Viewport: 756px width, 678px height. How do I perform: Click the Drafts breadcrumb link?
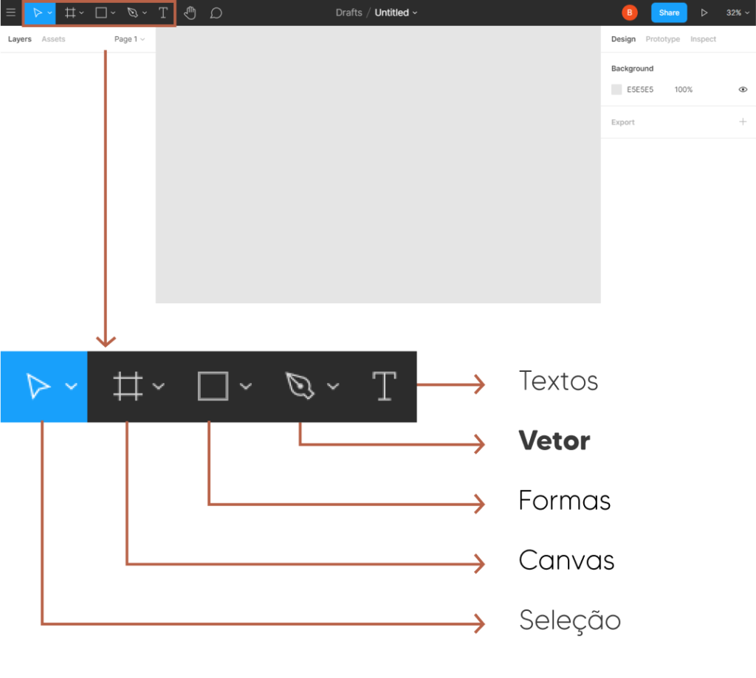[x=348, y=13]
